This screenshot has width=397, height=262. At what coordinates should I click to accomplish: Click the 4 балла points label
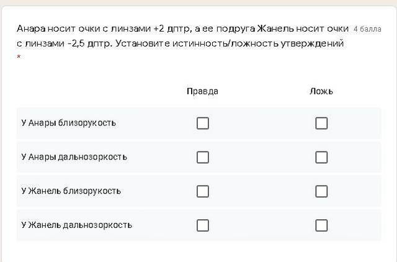click(x=367, y=29)
